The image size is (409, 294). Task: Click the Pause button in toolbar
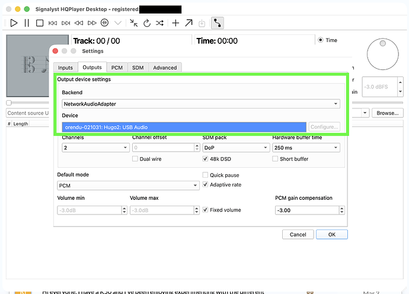[27, 23]
